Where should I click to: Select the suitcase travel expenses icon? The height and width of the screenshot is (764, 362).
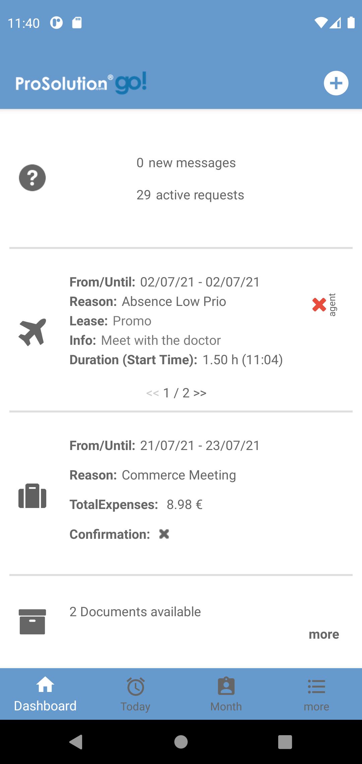[32, 496]
